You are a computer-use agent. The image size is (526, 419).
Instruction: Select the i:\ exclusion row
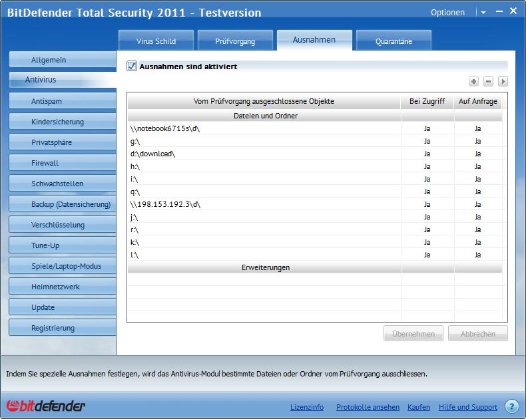point(315,179)
